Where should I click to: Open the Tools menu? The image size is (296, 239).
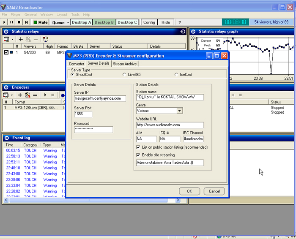tap(75, 14)
